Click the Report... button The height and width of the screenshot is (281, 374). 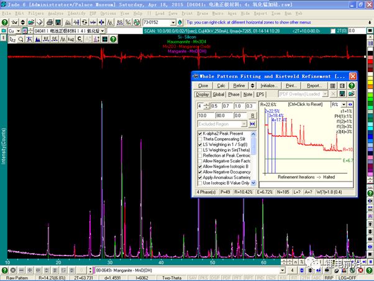pyautogui.click(x=314, y=86)
